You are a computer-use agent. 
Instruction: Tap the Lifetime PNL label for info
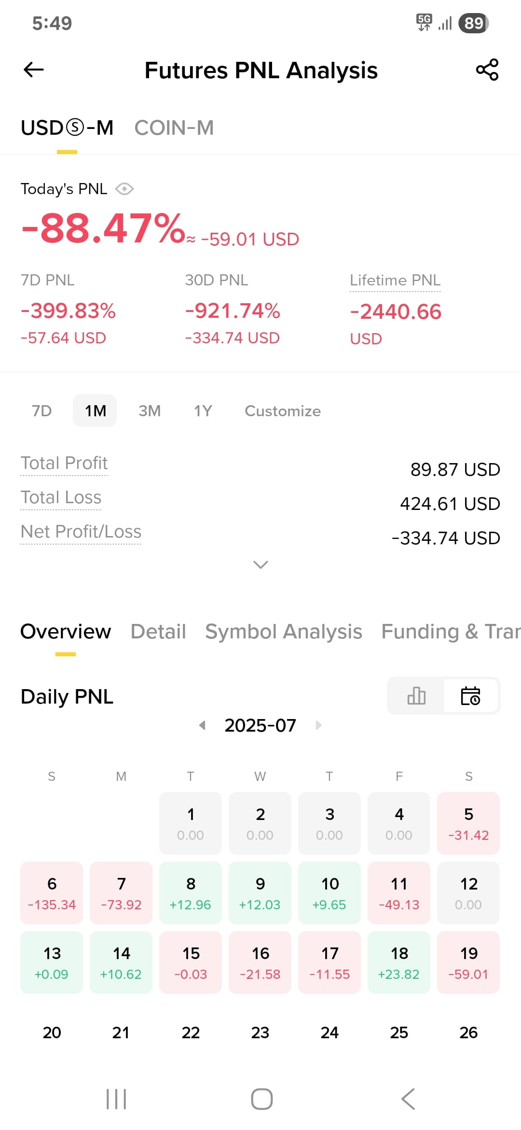click(395, 280)
